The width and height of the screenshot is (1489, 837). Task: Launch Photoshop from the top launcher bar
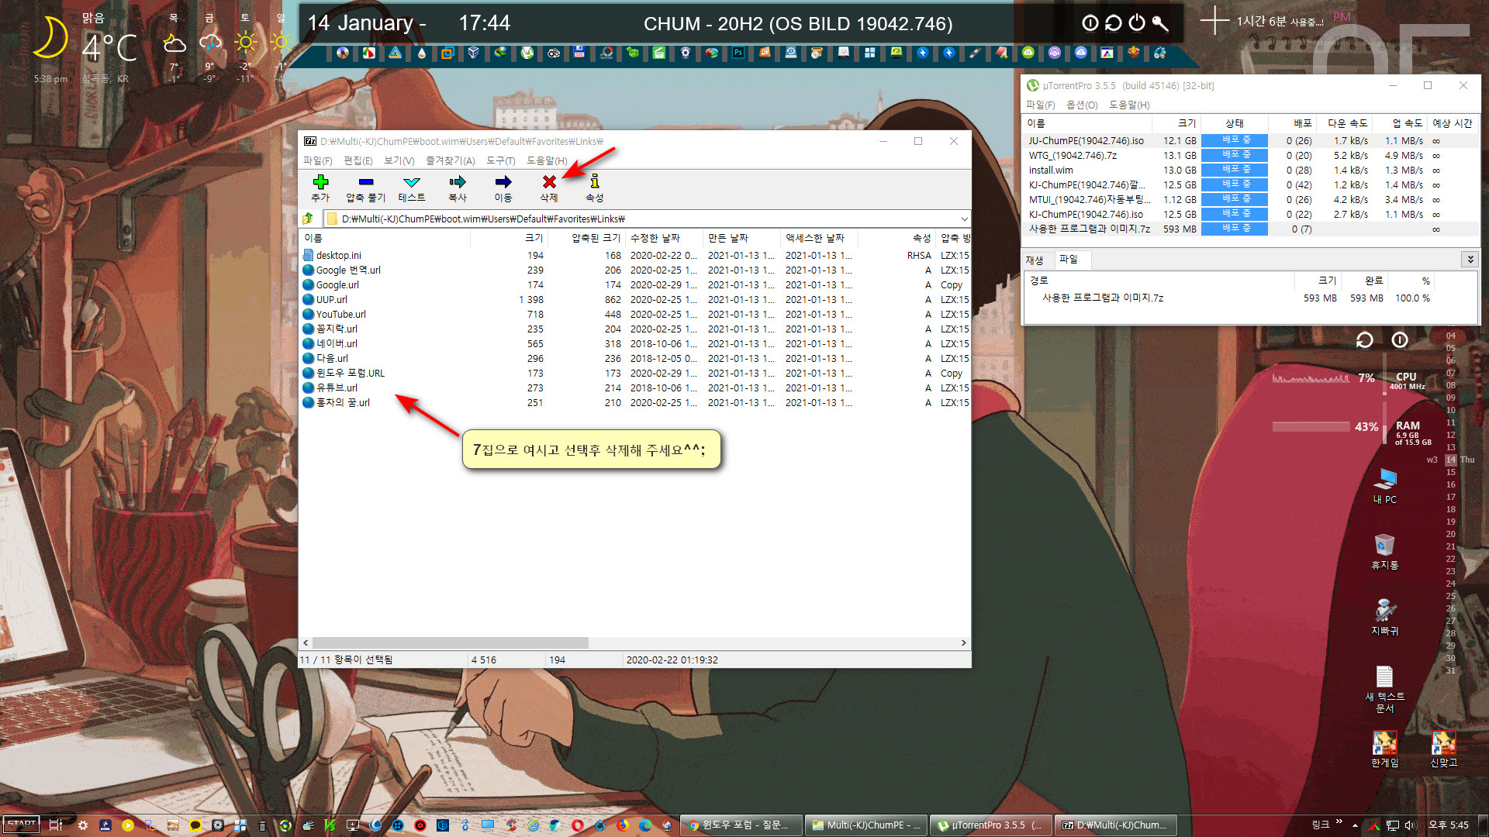738,53
